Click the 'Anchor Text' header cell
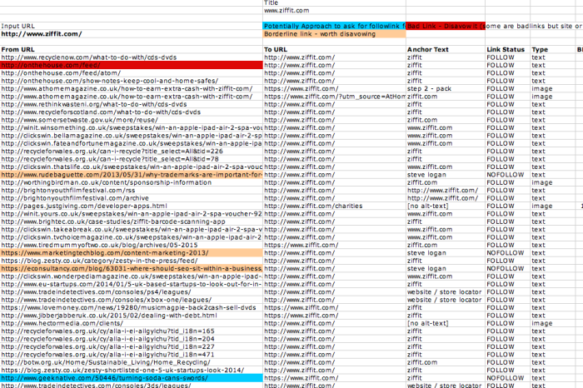Viewport: 583px width, 388px height. (x=446, y=49)
